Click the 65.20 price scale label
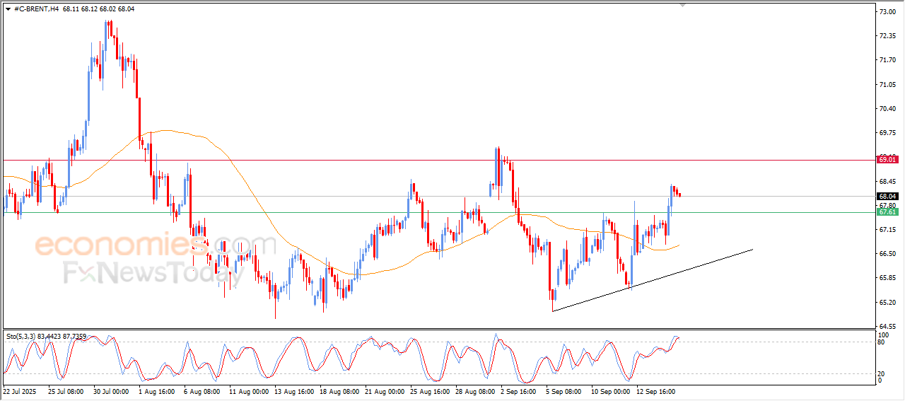 pos(888,303)
